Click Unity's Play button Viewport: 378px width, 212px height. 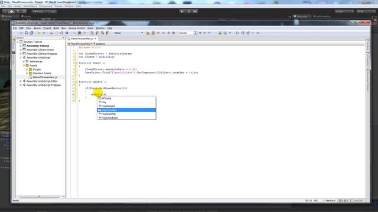pyautogui.click(x=182, y=11)
